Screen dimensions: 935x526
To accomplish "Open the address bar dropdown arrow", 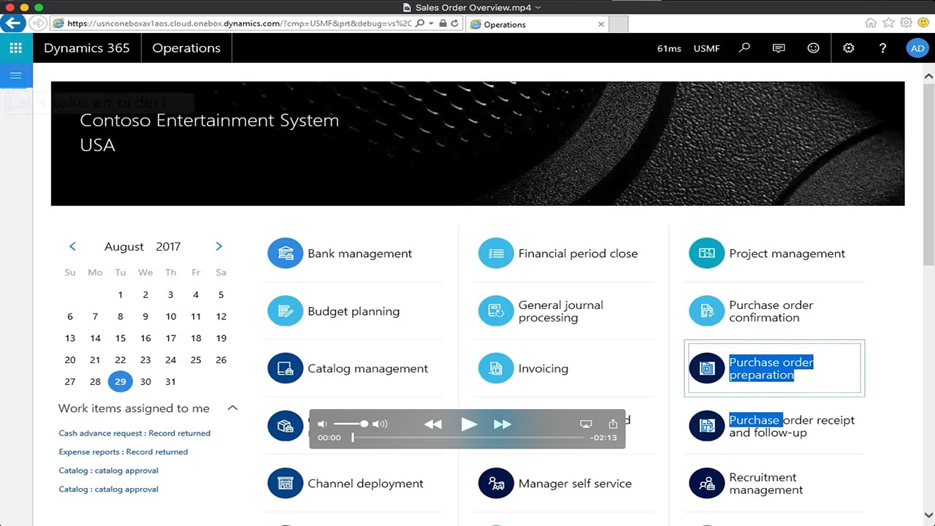I will [431, 23].
